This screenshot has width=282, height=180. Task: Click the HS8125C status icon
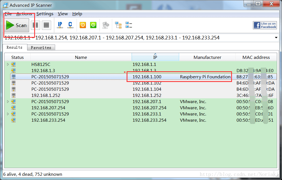point(14,64)
